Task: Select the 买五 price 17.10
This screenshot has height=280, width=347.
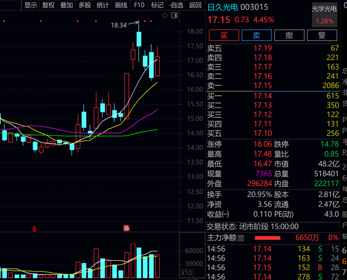Action: 263,133
